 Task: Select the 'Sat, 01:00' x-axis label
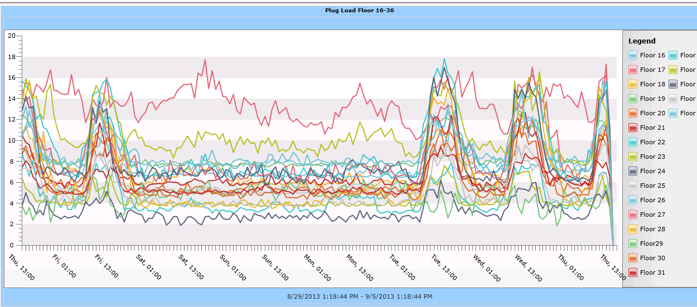point(149,266)
